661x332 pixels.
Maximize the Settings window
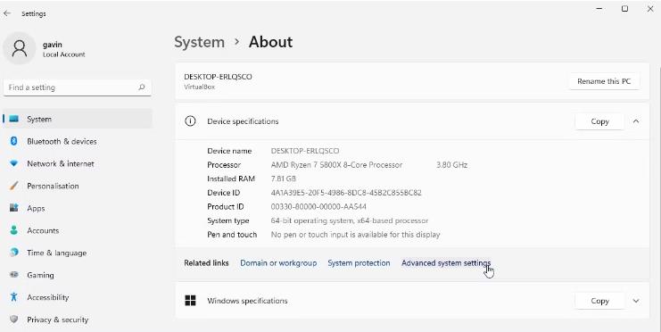[x=624, y=8]
